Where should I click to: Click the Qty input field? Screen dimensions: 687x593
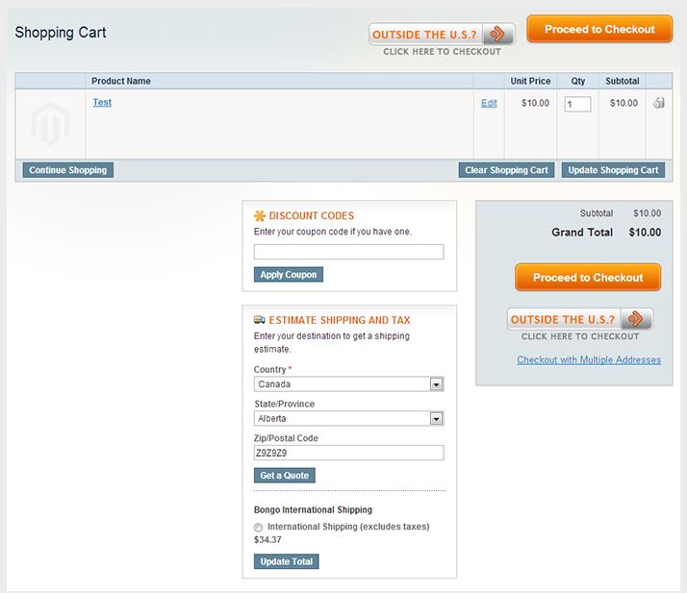[577, 104]
